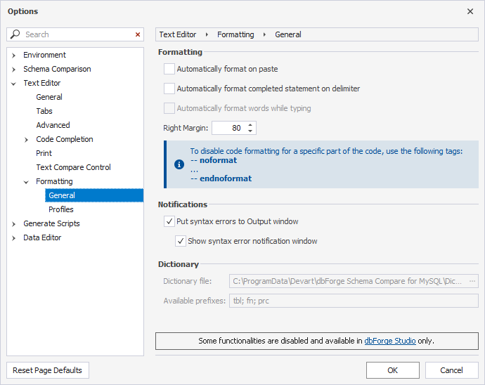Decrease Right Margin with down arrow
This screenshot has height=385, width=485.
(250, 131)
